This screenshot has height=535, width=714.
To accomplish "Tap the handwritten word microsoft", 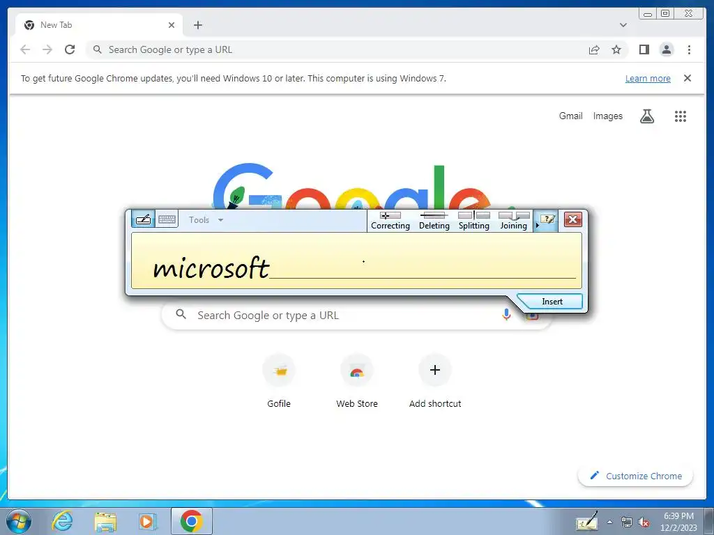I will coord(211,267).
